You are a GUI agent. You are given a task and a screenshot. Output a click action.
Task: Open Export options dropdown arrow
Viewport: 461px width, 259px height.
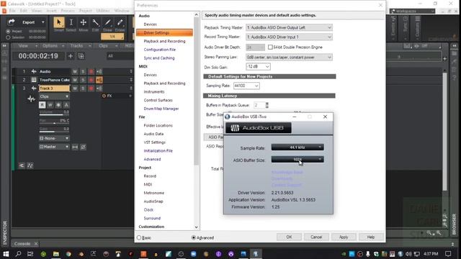coord(43,22)
